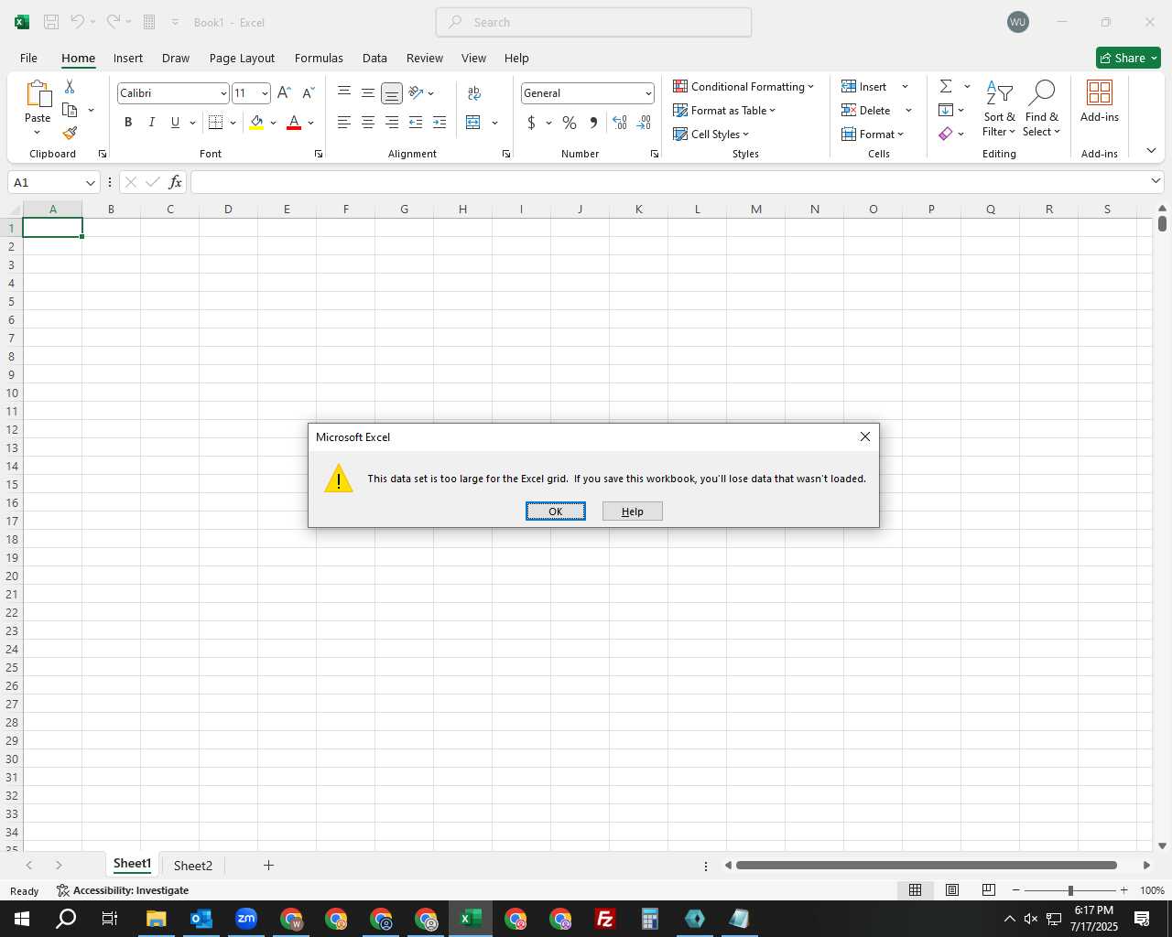Click the Wrap Text icon

pos(474,92)
